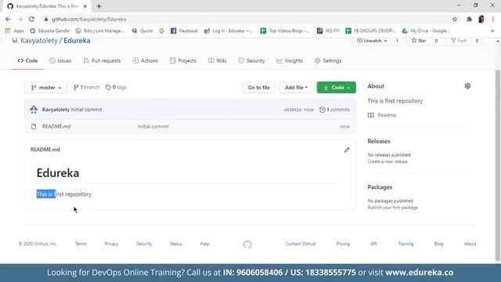Open the Top Videos/Blogs bookmark
Screen dimensions: 501x282
click(x=285, y=31)
